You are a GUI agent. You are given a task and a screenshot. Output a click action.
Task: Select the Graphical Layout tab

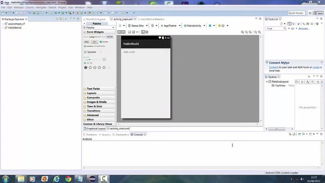tap(94, 129)
